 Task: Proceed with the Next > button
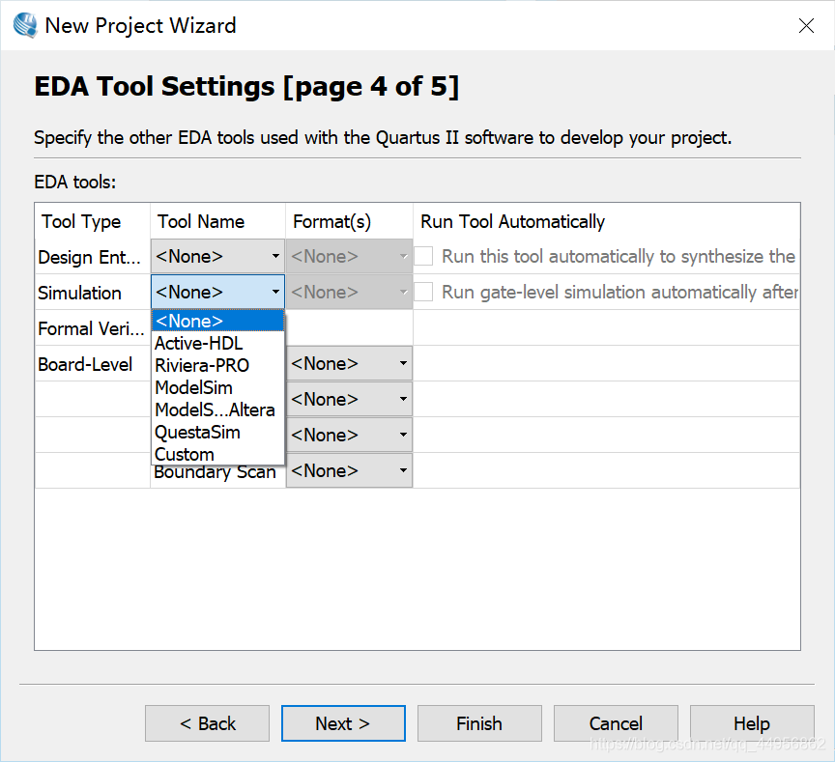click(343, 723)
